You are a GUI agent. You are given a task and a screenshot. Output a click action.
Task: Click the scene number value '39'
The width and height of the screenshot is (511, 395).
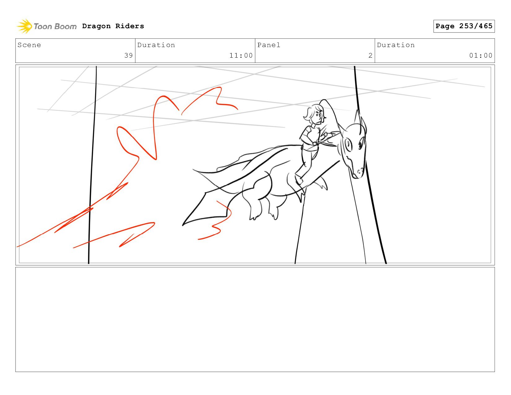tap(129, 56)
